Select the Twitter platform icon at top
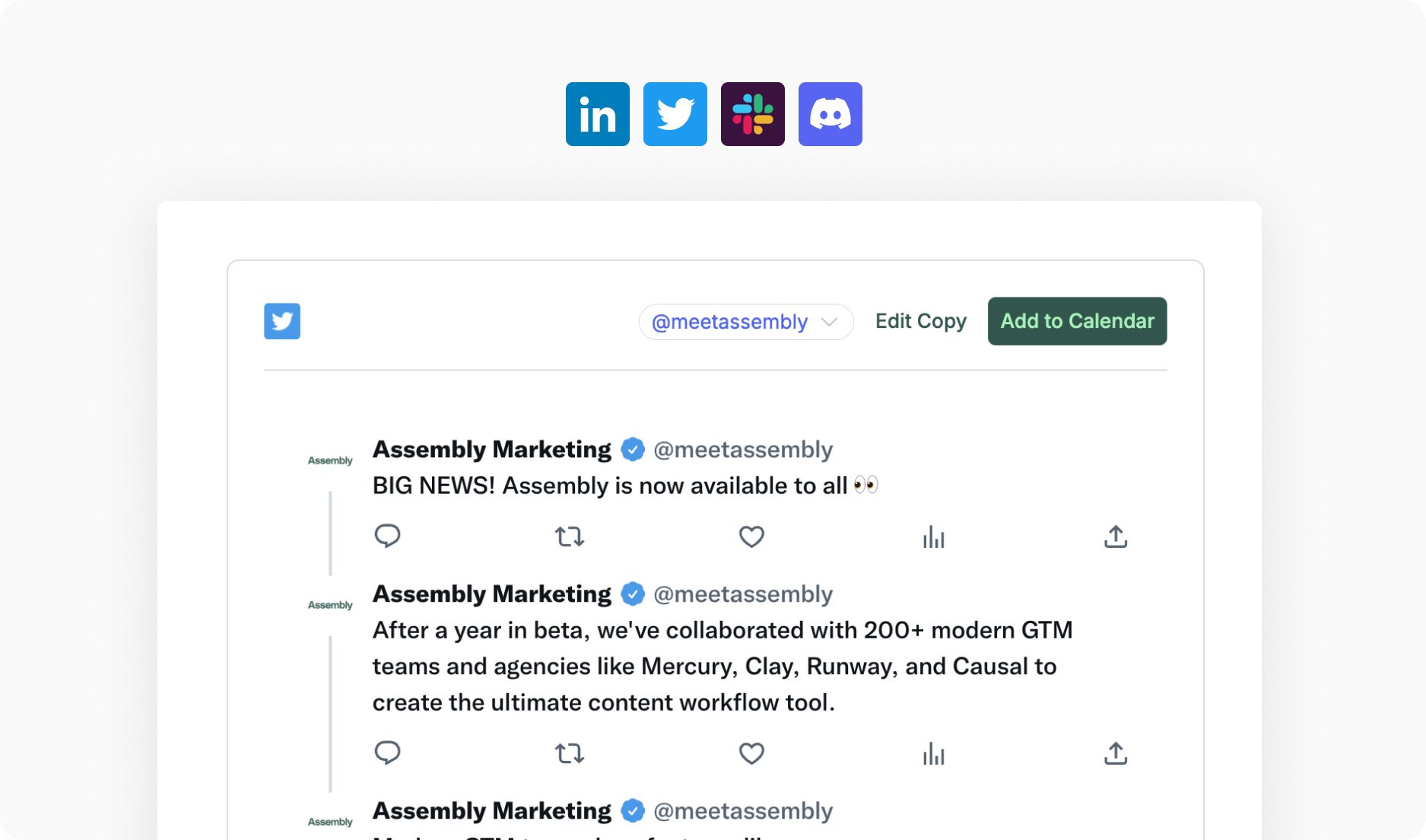The image size is (1426, 840). click(x=675, y=114)
